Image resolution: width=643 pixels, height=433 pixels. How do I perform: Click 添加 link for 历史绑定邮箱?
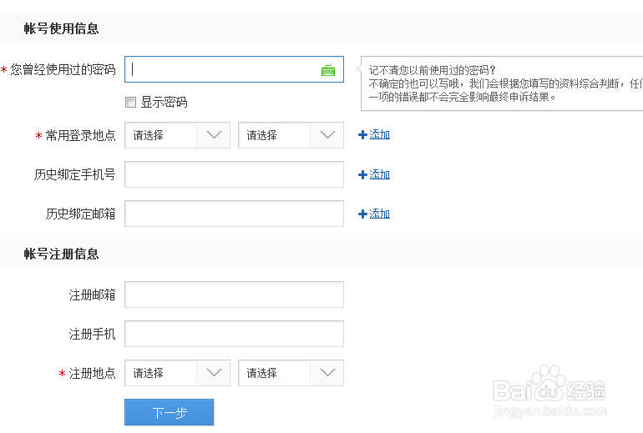point(380,214)
